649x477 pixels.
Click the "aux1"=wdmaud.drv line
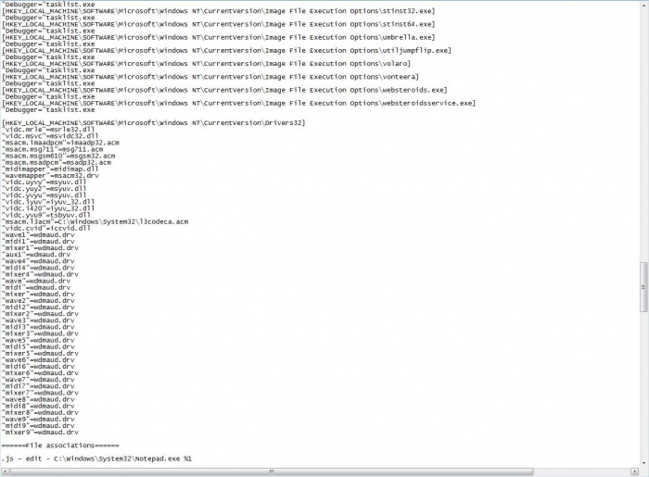coord(36,255)
